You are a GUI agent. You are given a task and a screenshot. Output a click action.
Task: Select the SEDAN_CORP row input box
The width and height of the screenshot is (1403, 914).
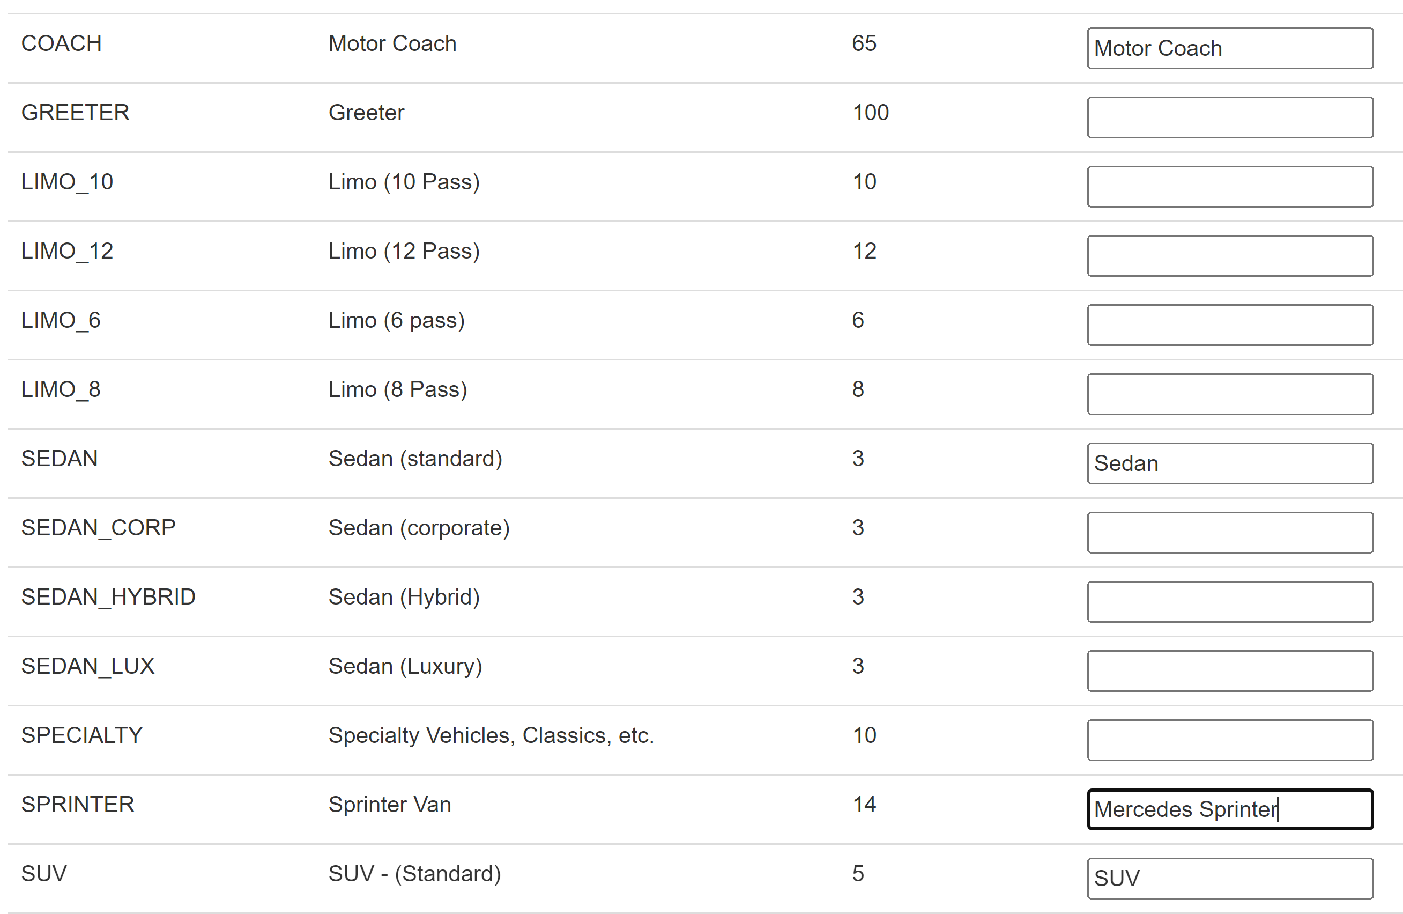click(1230, 533)
